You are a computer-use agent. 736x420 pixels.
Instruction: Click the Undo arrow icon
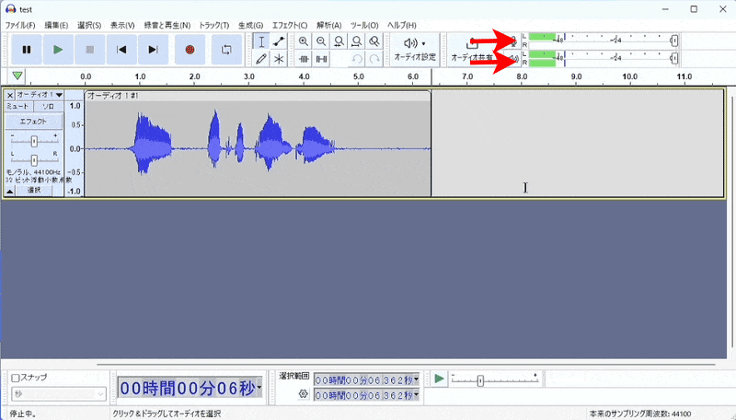pos(357,59)
